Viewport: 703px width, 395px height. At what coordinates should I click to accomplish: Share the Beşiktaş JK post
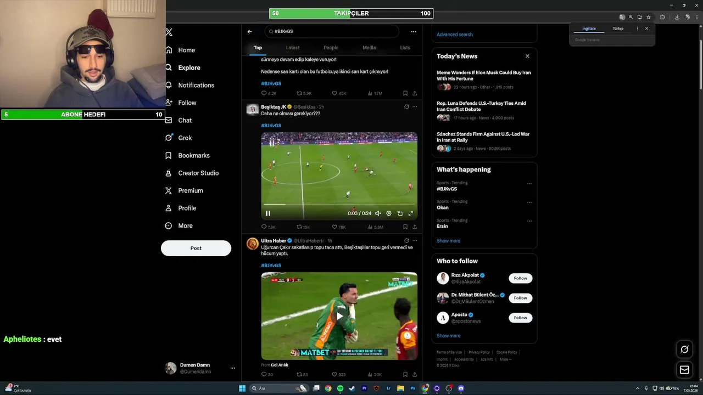(415, 227)
